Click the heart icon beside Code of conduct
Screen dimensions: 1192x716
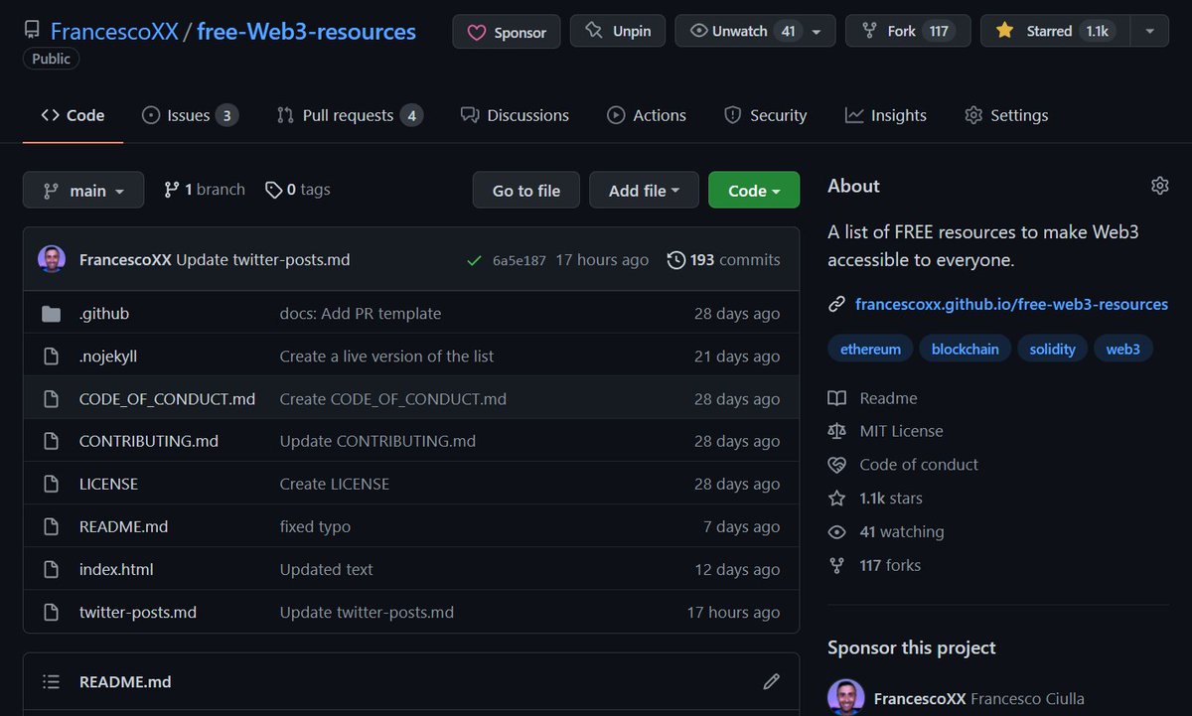tap(837, 465)
